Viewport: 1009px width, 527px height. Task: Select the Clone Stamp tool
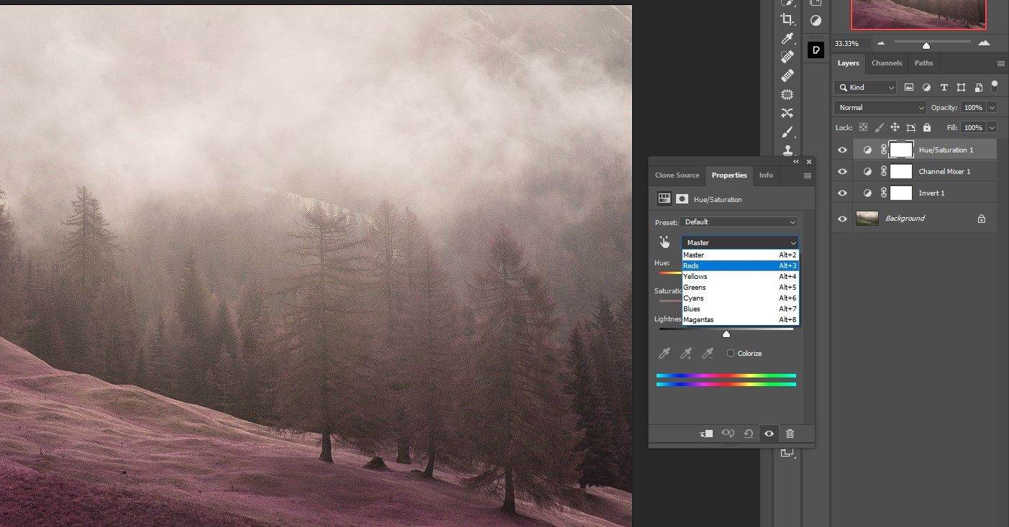coord(787,150)
